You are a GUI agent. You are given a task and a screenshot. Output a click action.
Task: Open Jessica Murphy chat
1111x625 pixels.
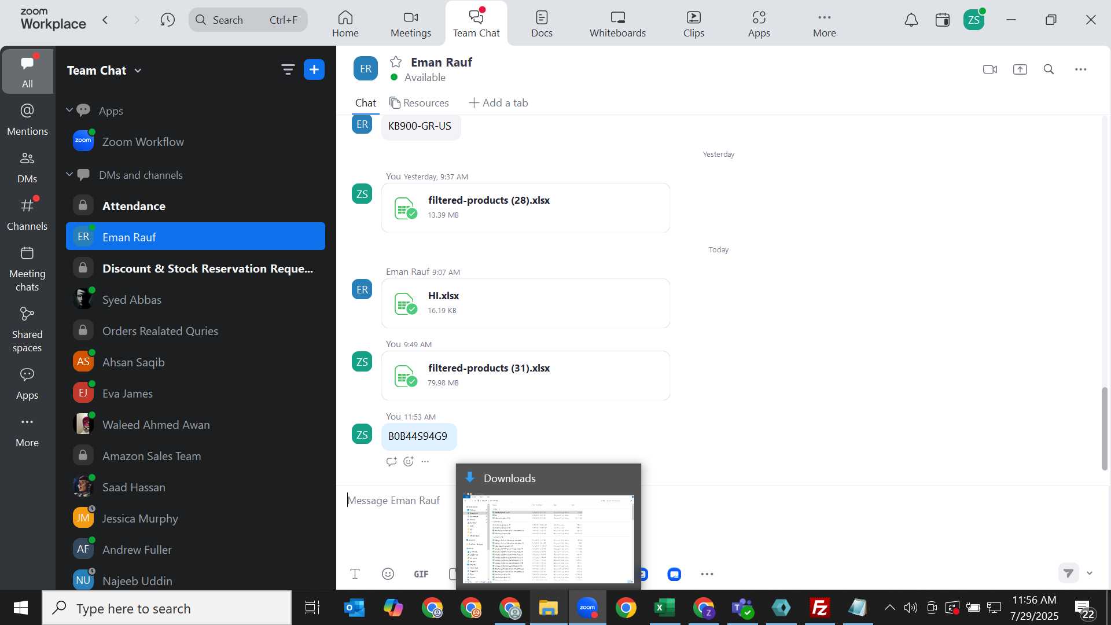(x=196, y=518)
